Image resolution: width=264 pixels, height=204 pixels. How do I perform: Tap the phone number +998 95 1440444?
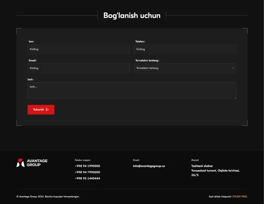pyautogui.click(x=87, y=178)
